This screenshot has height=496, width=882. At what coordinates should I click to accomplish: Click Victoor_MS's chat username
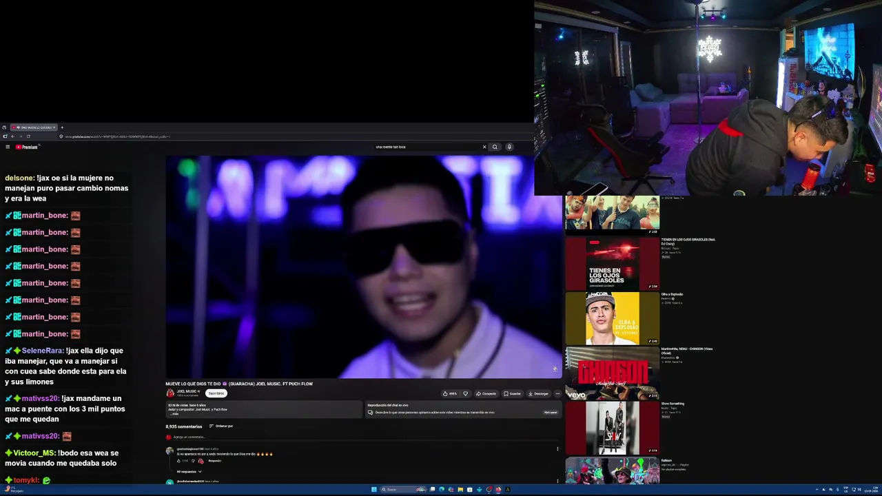coord(34,453)
